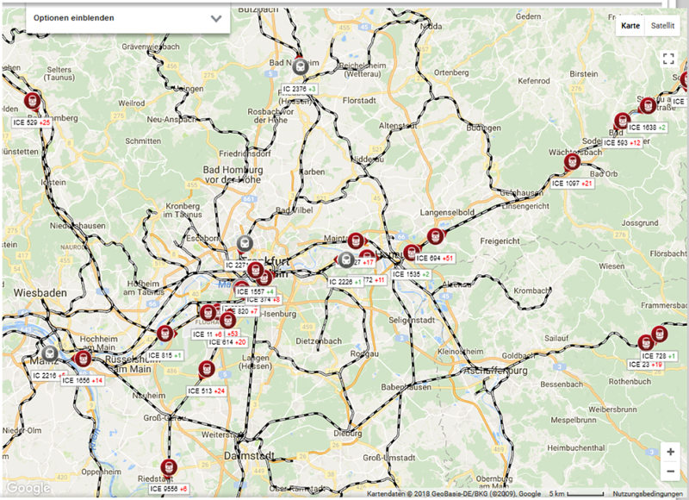Viewport: 689px width, 500px height.
Task: Select the ICE 1656 train marker
Action: 83,359
